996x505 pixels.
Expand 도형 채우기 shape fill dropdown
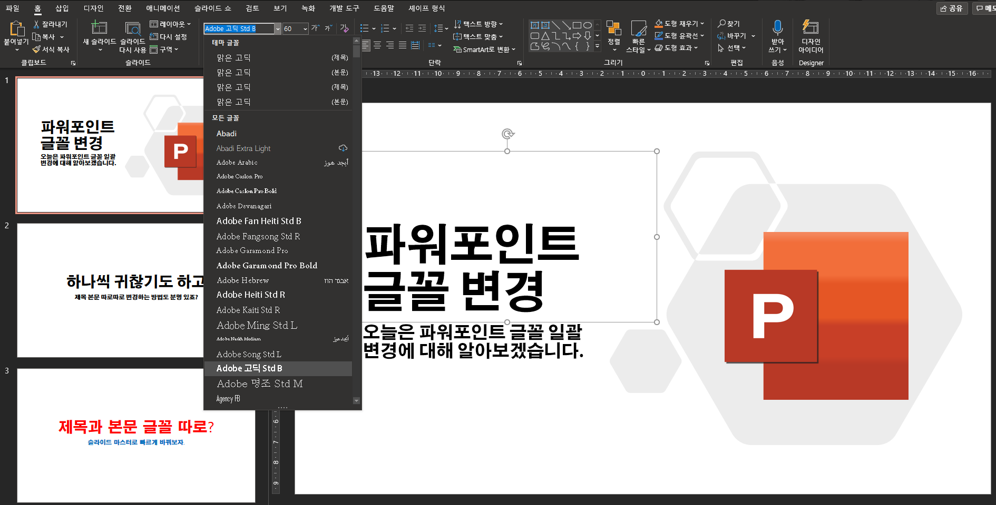coord(702,24)
